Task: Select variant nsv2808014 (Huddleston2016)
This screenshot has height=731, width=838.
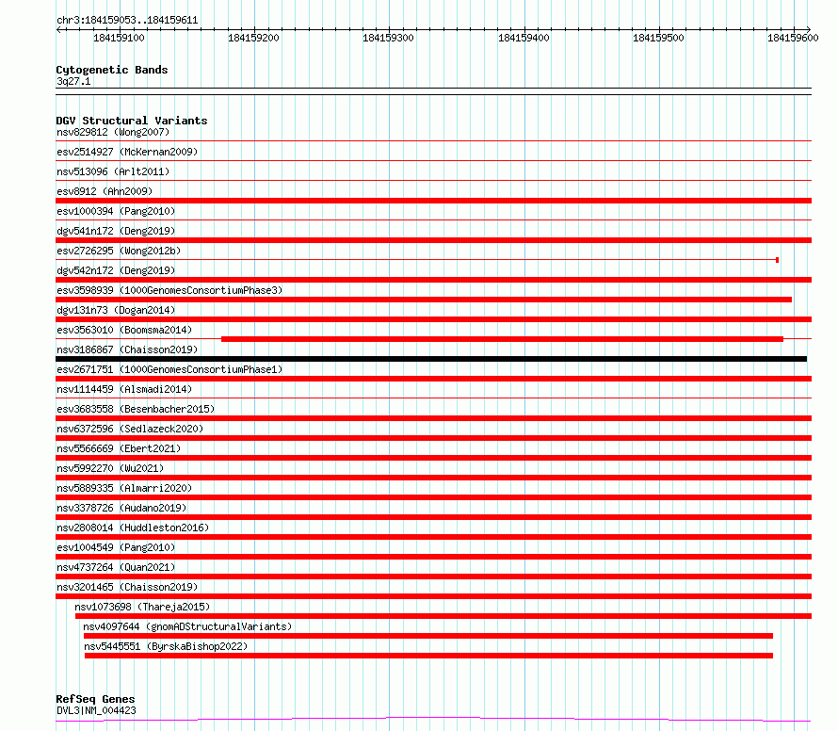Action: [x=133, y=528]
